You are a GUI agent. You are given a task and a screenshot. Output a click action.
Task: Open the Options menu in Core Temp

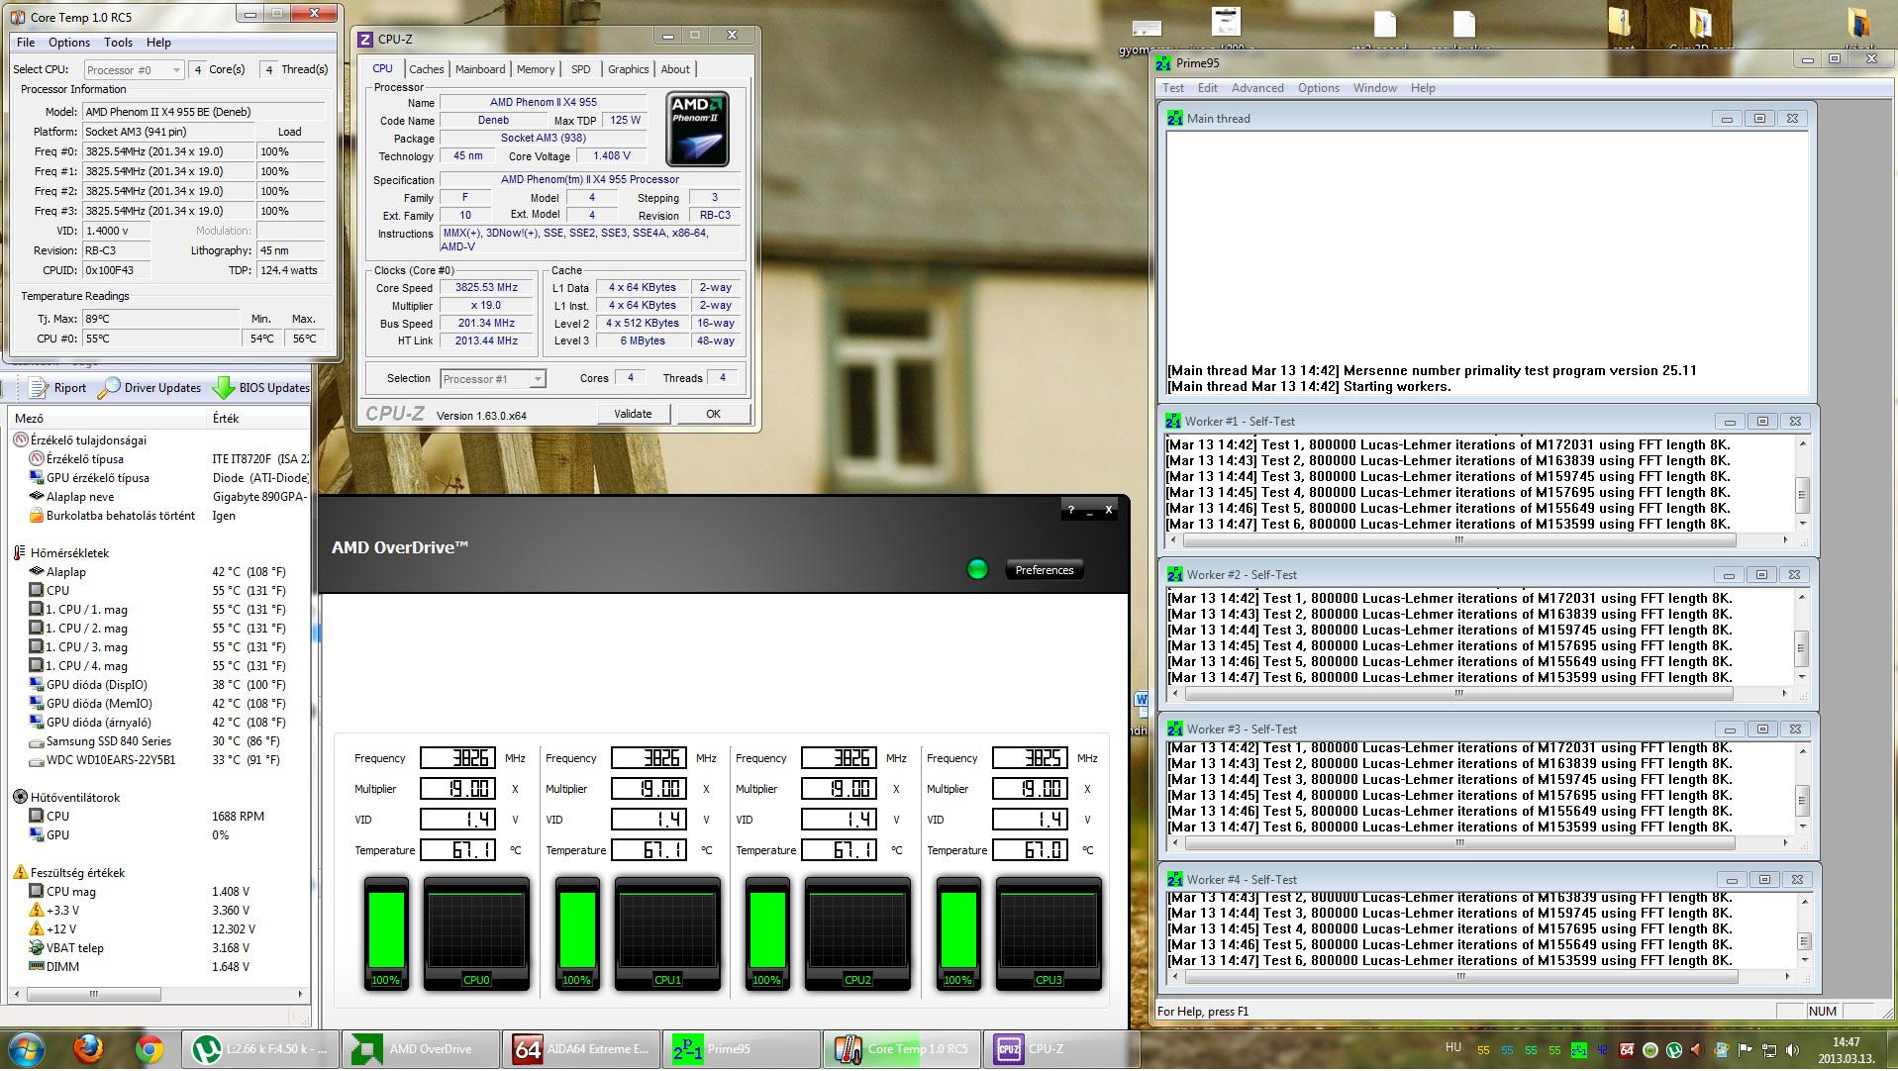click(69, 43)
